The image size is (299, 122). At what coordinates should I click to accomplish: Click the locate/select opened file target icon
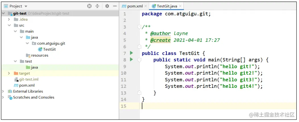click(89, 6)
